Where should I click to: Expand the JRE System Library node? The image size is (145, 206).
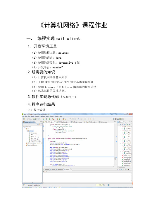coord(25,143)
